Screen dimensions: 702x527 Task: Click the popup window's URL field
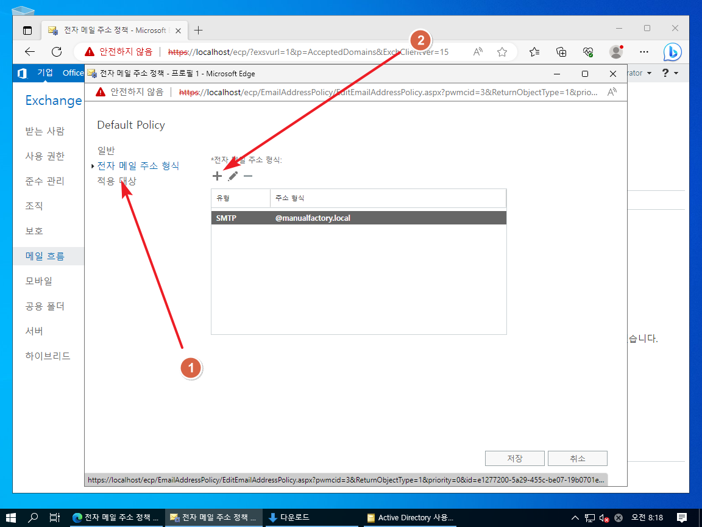point(388,92)
